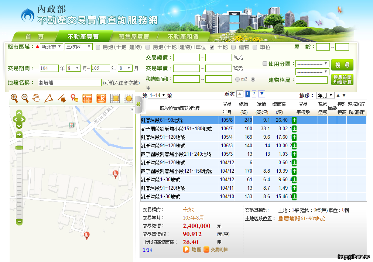Collapse the map panel with double chevron
The width and height of the screenshot is (373, 262).
coord(138,104)
